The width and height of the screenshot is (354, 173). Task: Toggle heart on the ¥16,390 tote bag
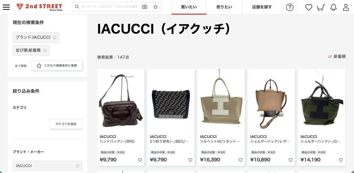point(241,160)
